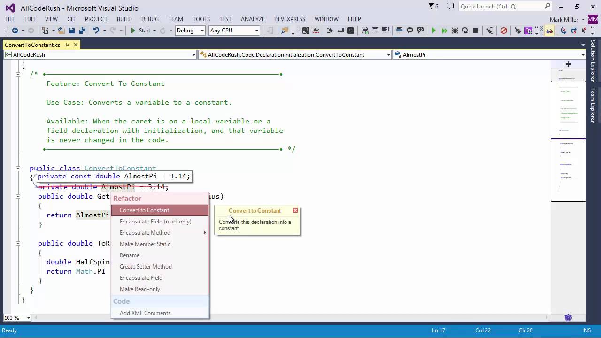
Task: Click the green double-arrow run all icon
Action: click(x=444, y=31)
